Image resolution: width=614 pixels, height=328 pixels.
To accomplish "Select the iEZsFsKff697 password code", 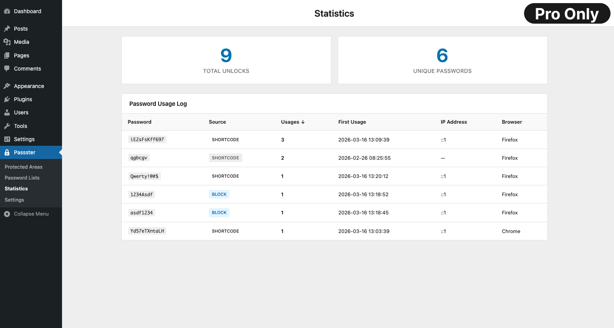I will pyautogui.click(x=147, y=140).
